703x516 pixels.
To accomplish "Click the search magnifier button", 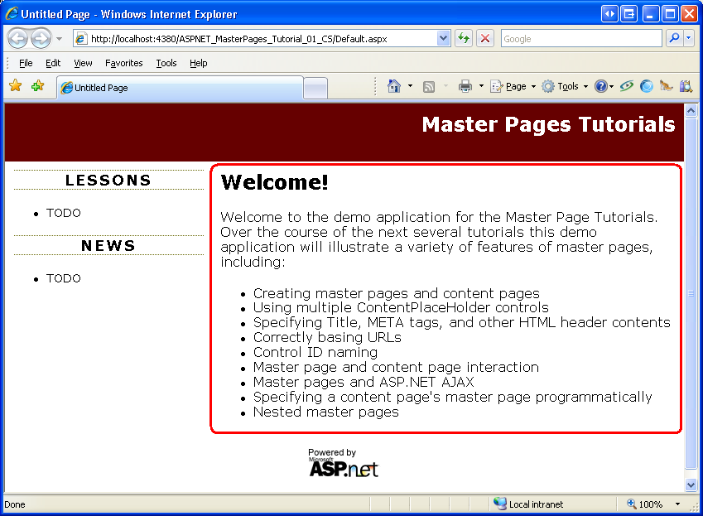I will point(674,39).
